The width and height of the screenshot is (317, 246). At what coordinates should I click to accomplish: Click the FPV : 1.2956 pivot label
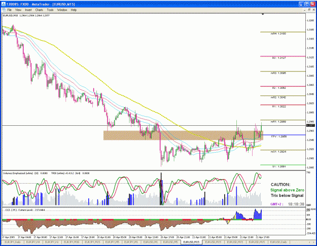pos(279,136)
